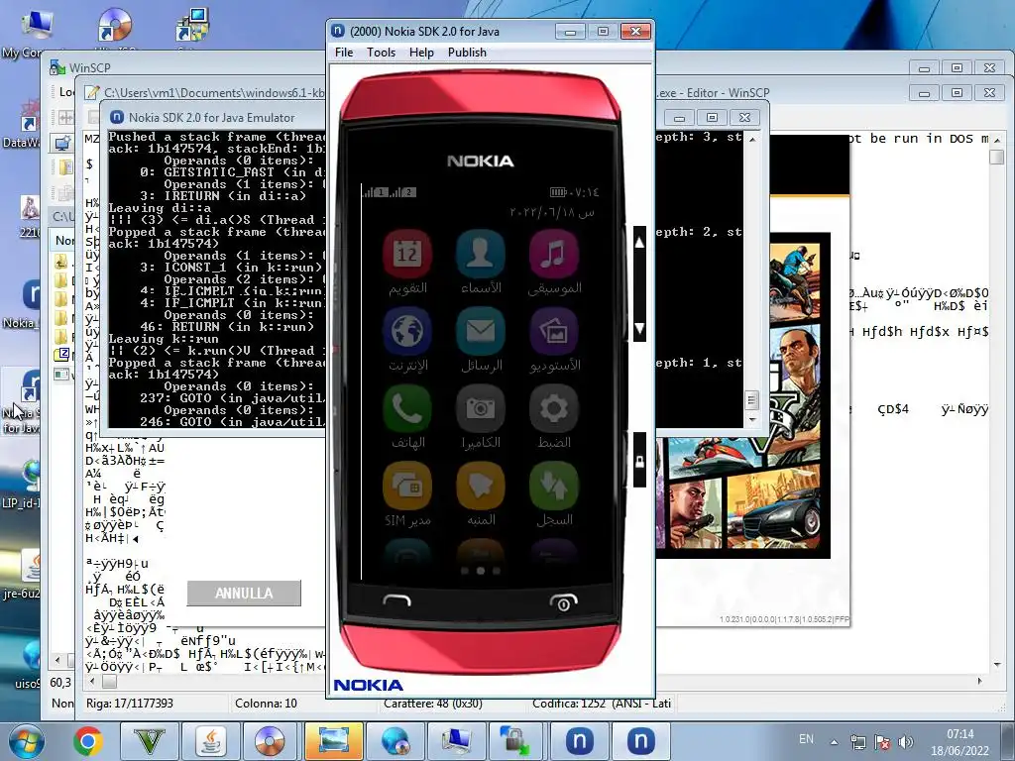Click the Windows Start button
Image resolution: width=1015 pixels, height=761 pixels.
[x=27, y=741]
